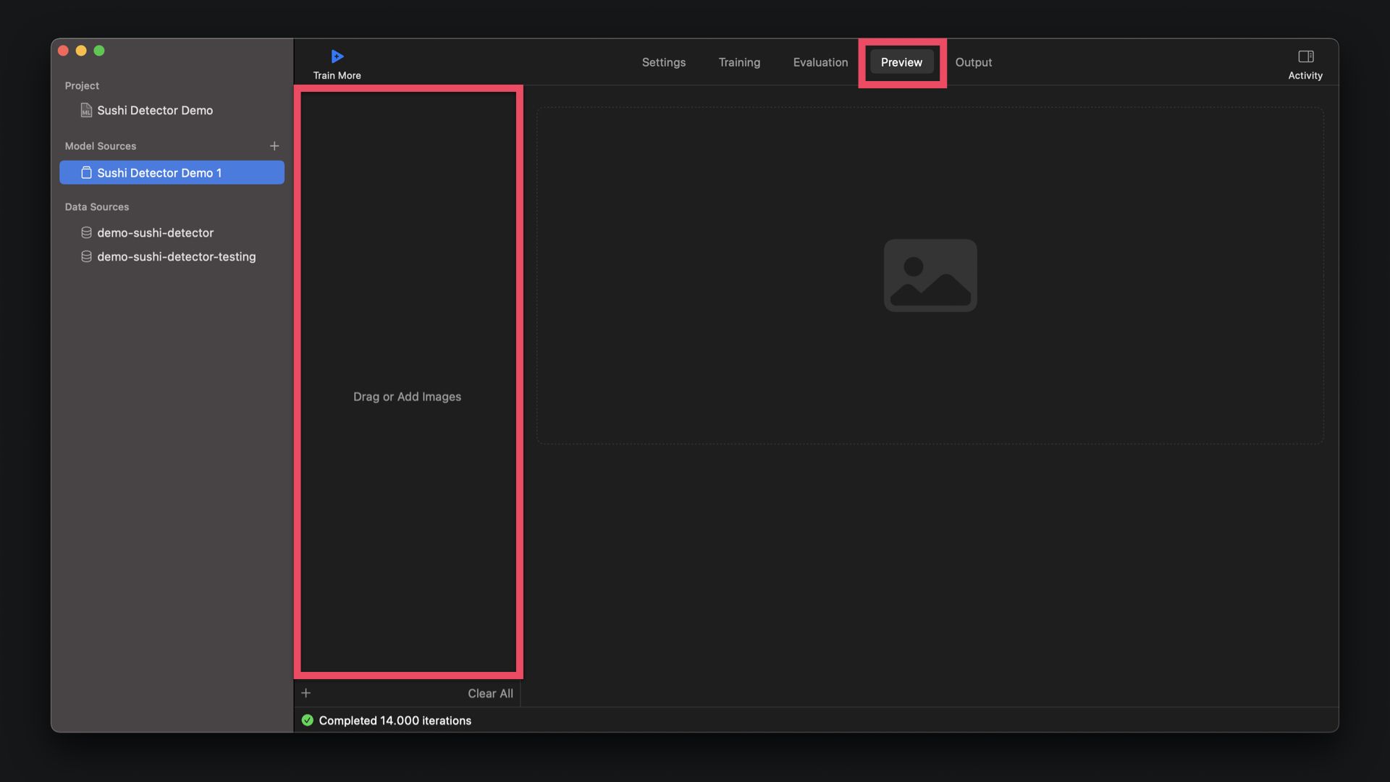Viewport: 1390px width, 782px height.
Task: Select demo-sushi-detector-testing data source
Action: pos(176,256)
